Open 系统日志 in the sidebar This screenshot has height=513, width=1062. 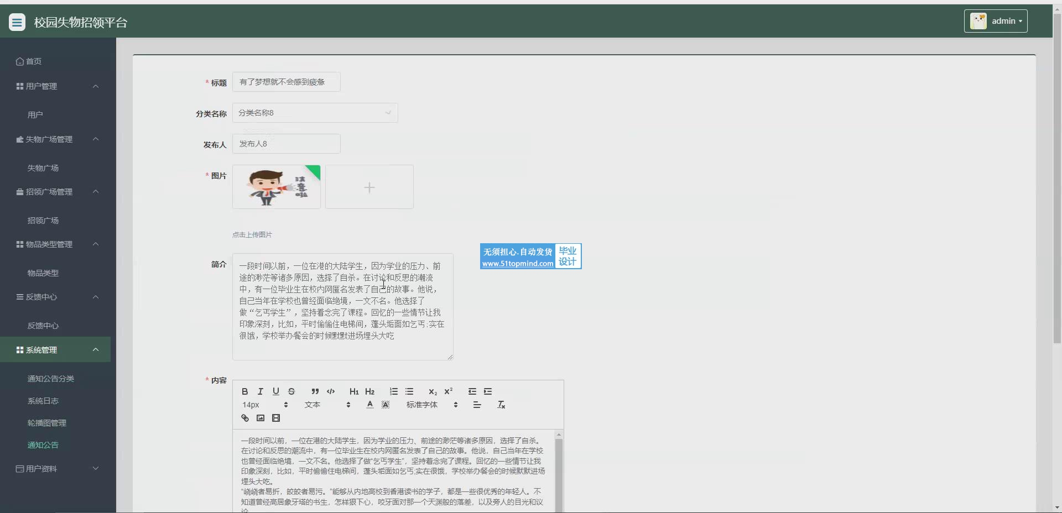click(43, 401)
